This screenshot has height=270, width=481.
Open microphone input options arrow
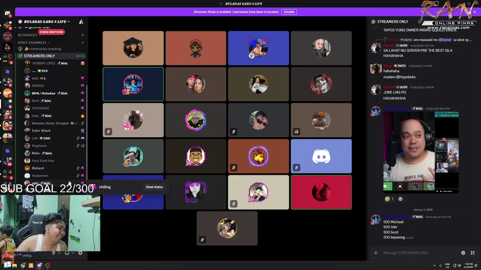coord(59,253)
